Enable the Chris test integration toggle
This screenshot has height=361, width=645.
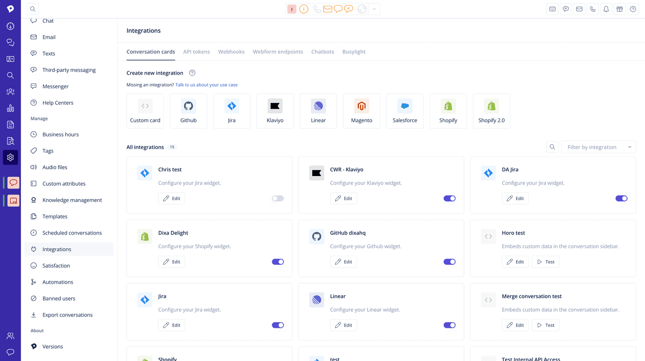pos(277,198)
